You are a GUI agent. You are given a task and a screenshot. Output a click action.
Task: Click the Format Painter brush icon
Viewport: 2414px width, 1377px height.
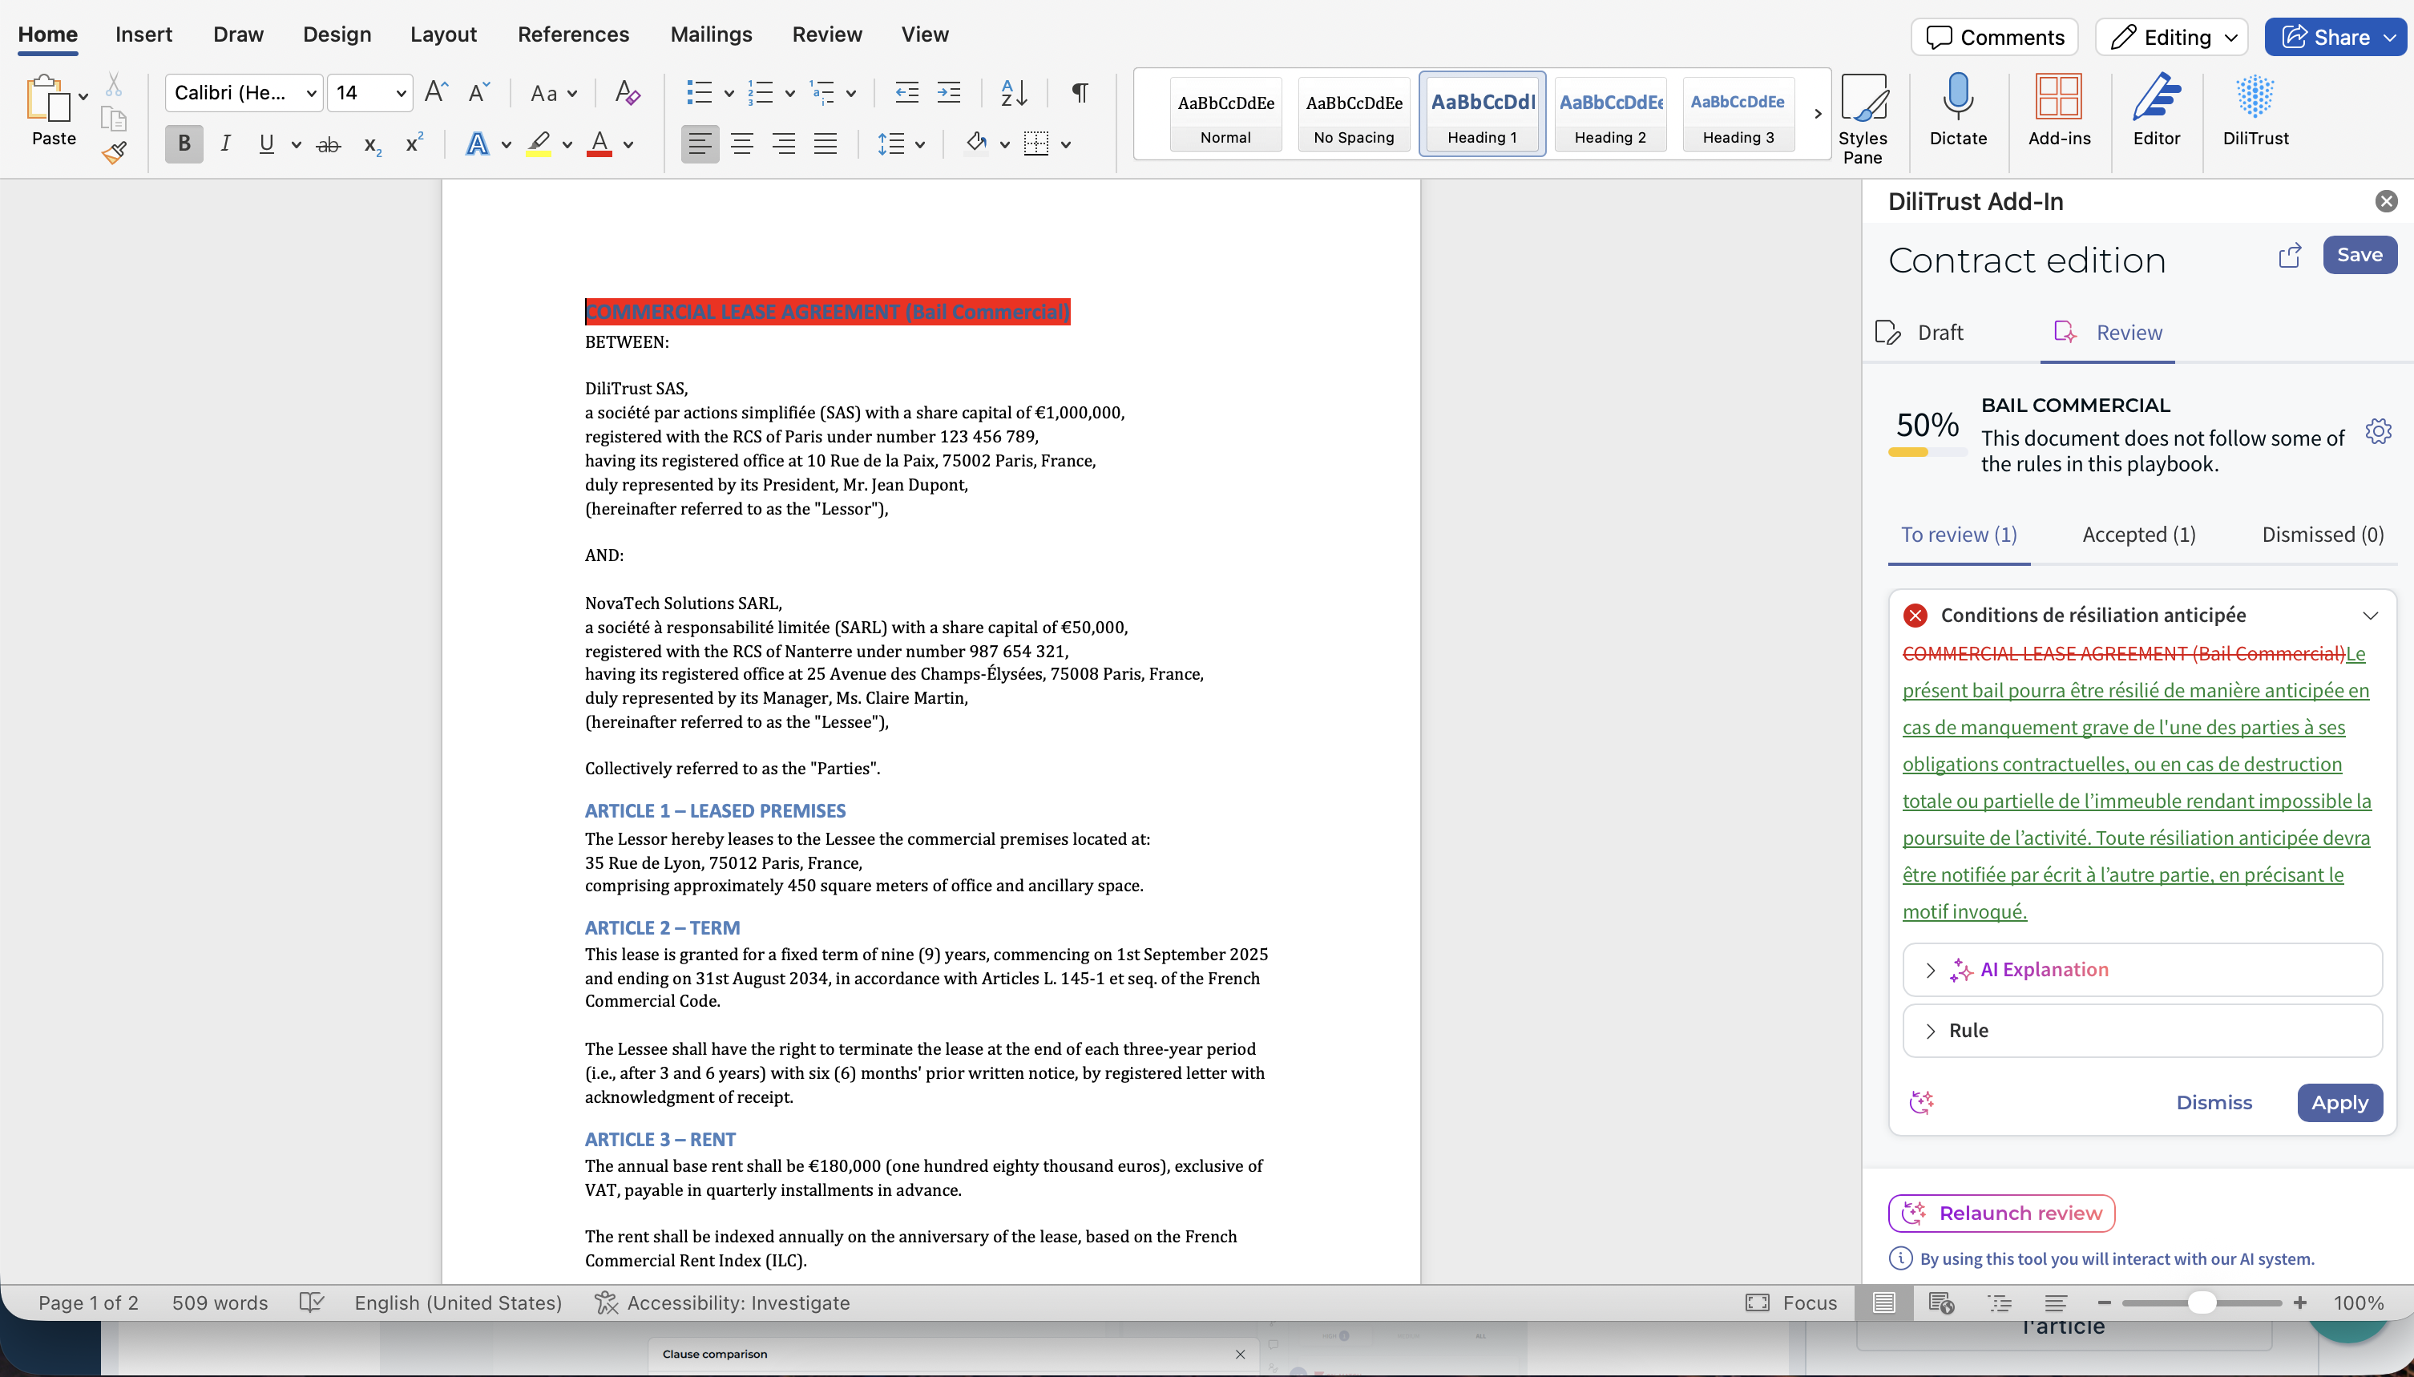[x=115, y=152]
